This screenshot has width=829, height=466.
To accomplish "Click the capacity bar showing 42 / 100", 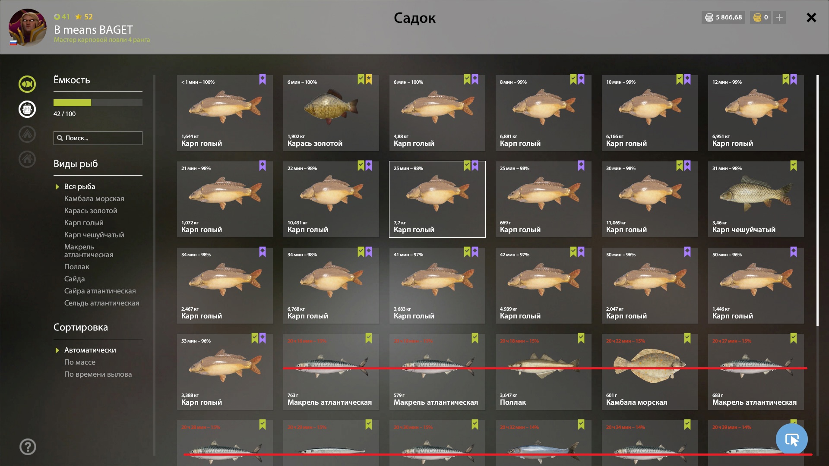I will click(x=98, y=103).
